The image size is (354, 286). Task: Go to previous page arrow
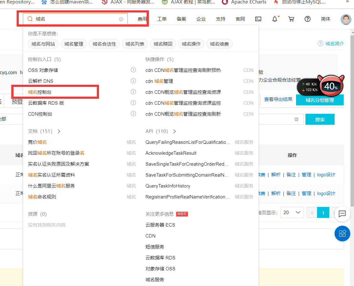pyautogui.click(x=312, y=213)
